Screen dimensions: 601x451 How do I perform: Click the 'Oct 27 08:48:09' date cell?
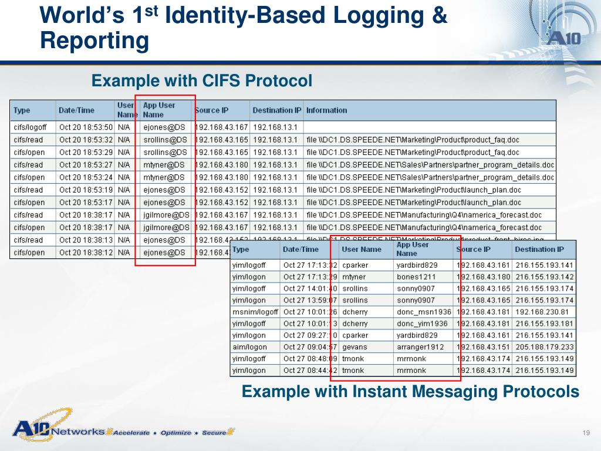tap(310, 359)
